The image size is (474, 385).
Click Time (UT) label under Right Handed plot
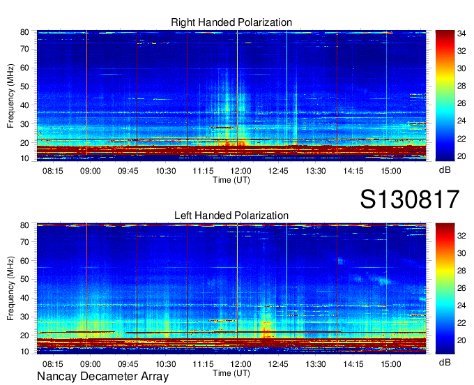(231, 180)
